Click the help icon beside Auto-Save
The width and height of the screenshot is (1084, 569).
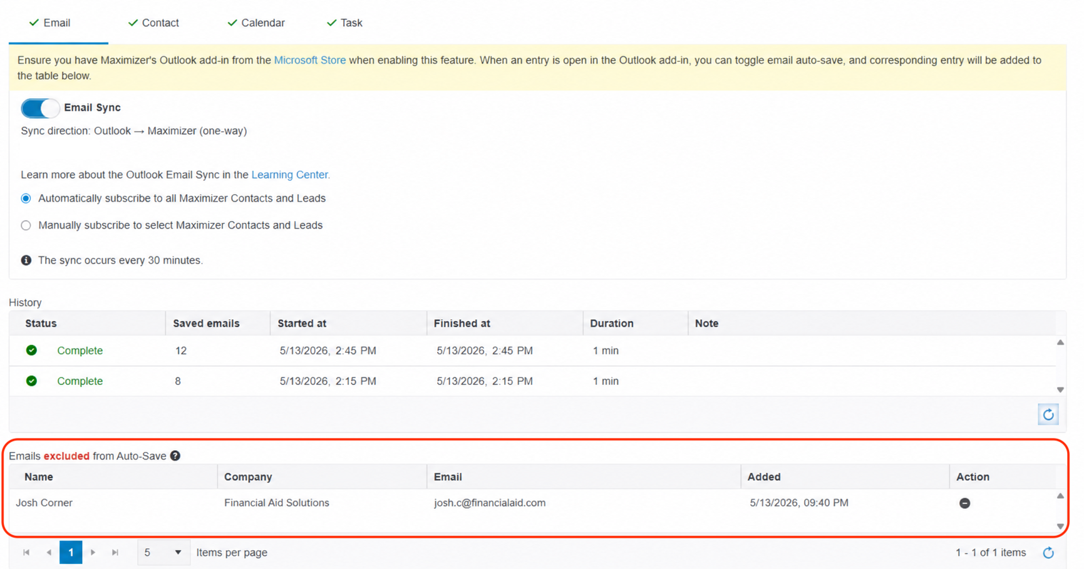[175, 456]
